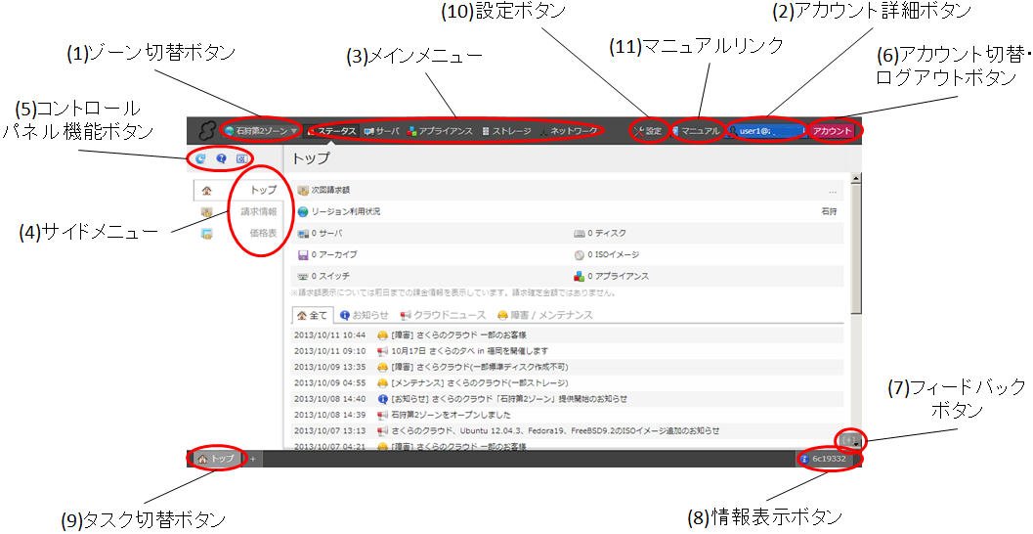Screen dimensions: 1033x534
Task: Click the 6c19332 information display button
Action: coord(830,458)
